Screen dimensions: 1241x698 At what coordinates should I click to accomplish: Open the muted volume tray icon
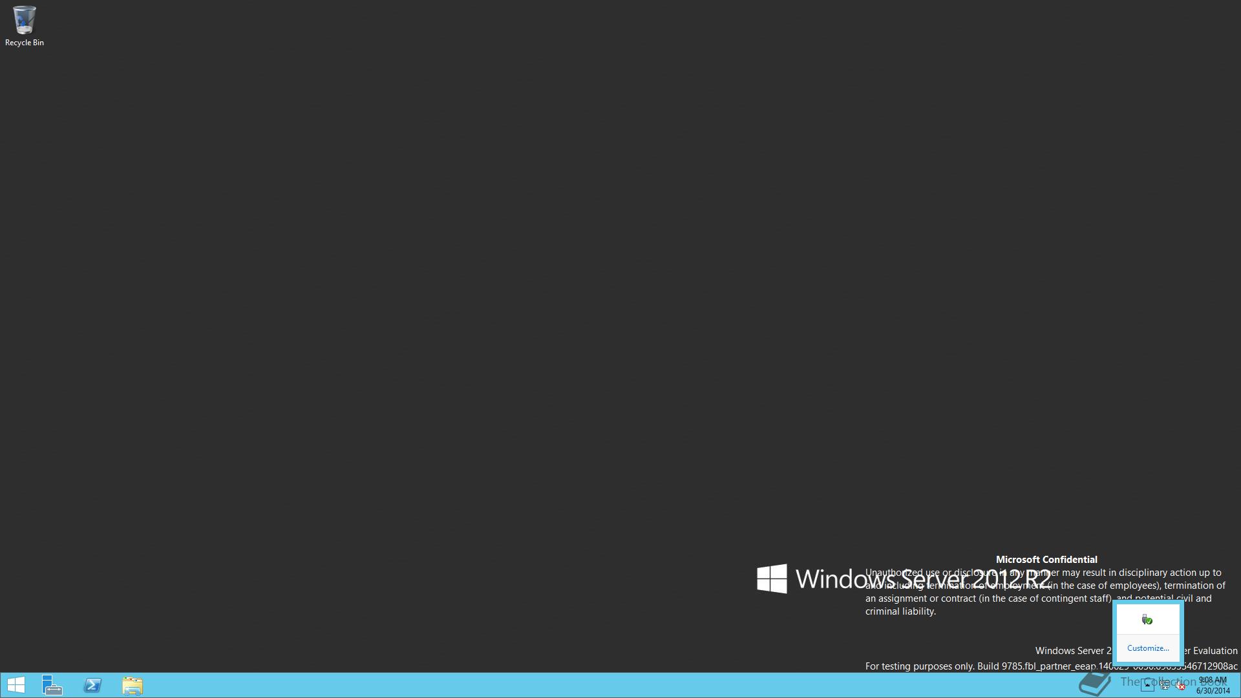pos(1180,685)
